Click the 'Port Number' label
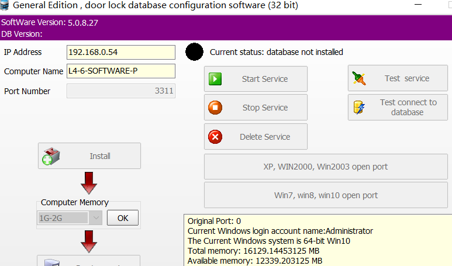The height and width of the screenshot is (266, 452). click(x=27, y=91)
